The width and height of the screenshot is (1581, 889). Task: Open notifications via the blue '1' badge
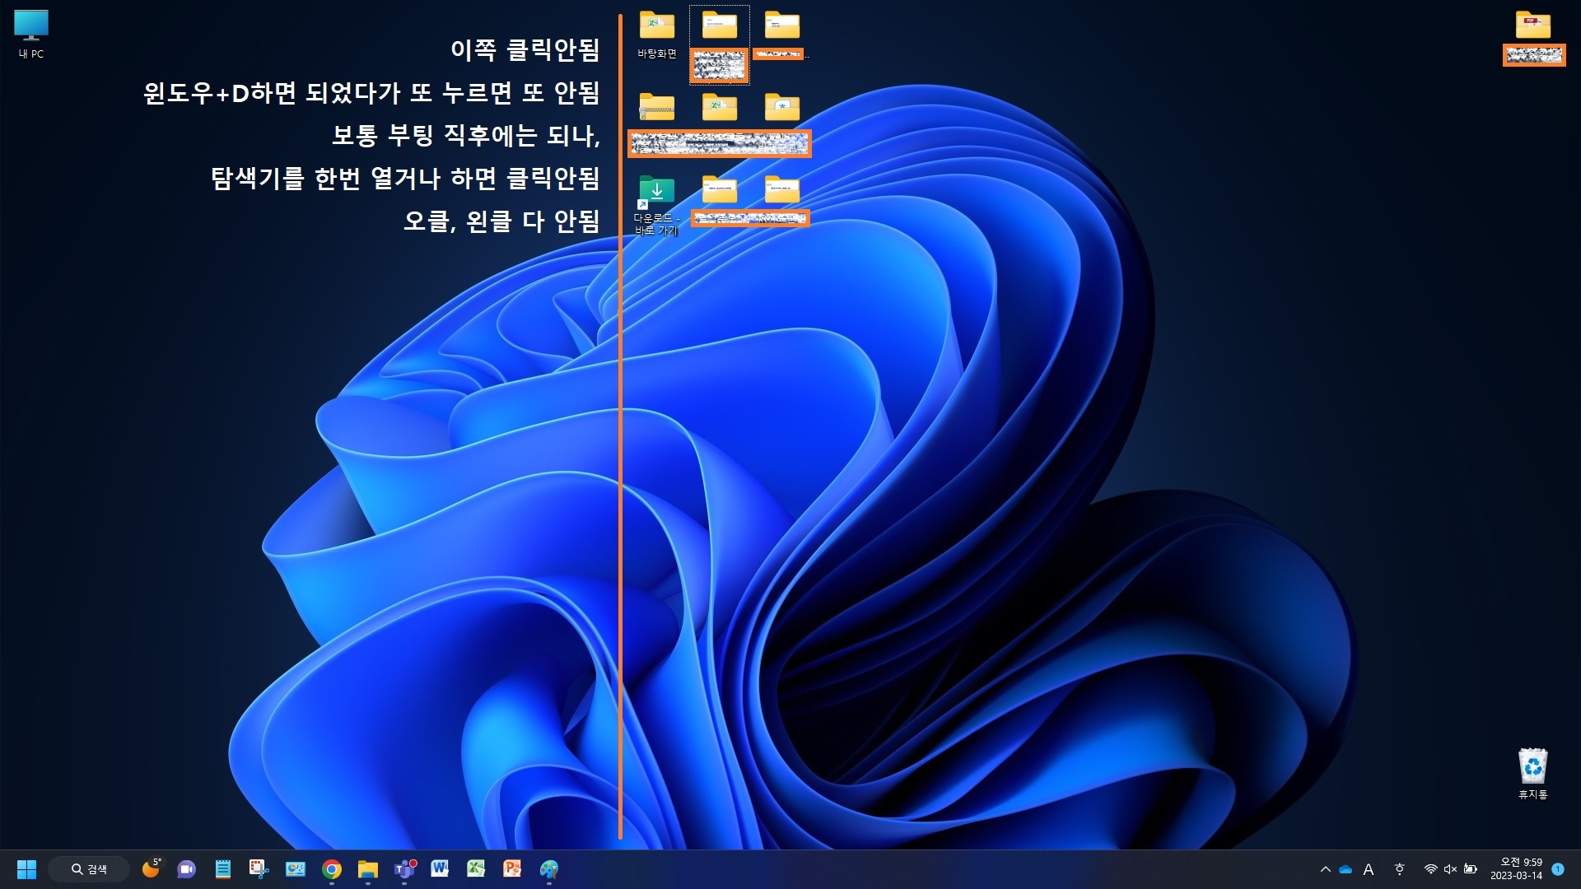[1560, 869]
